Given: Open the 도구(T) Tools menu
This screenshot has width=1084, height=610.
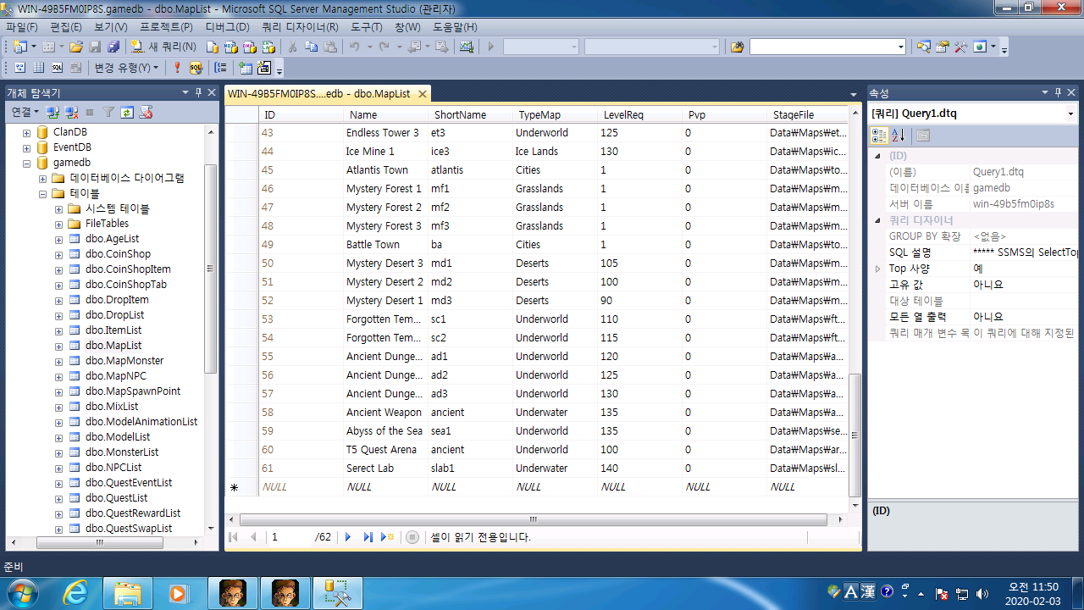Looking at the screenshot, I should click(x=367, y=27).
